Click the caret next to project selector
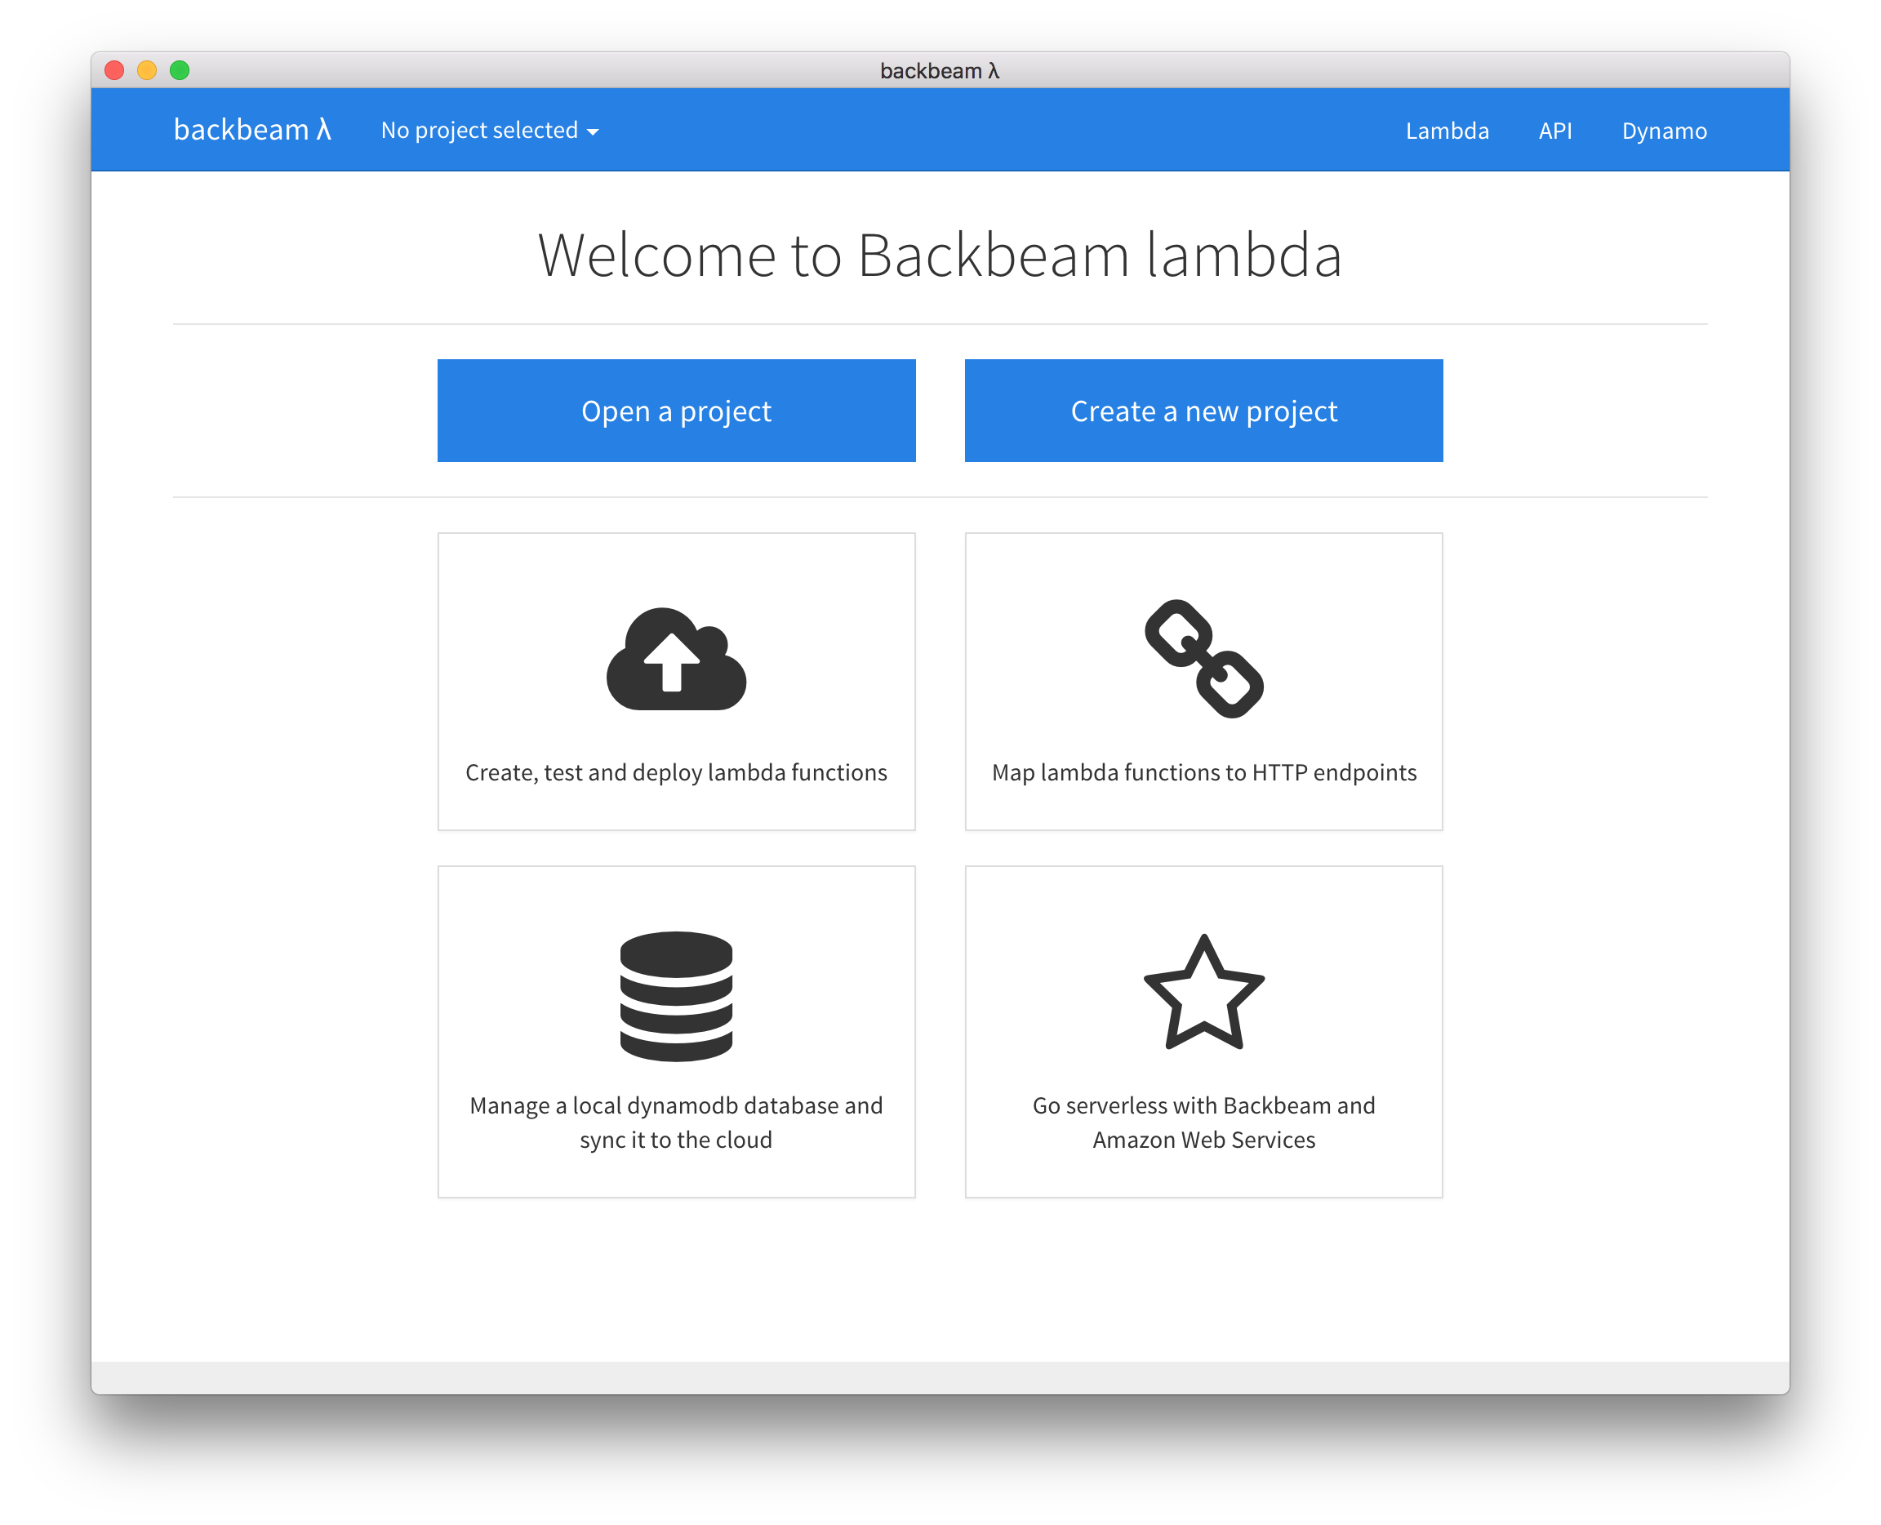This screenshot has width=1881, height=1525. point(593,131)
